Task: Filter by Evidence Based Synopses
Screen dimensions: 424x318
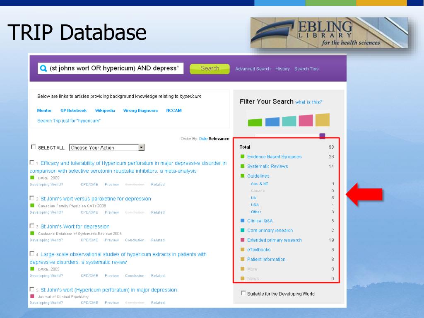Action: (274, 157)
